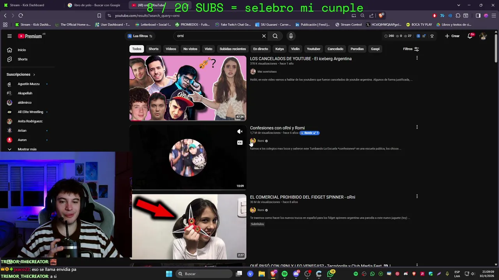Toggle mute on the Confesiones preview

tap(240, 131)
